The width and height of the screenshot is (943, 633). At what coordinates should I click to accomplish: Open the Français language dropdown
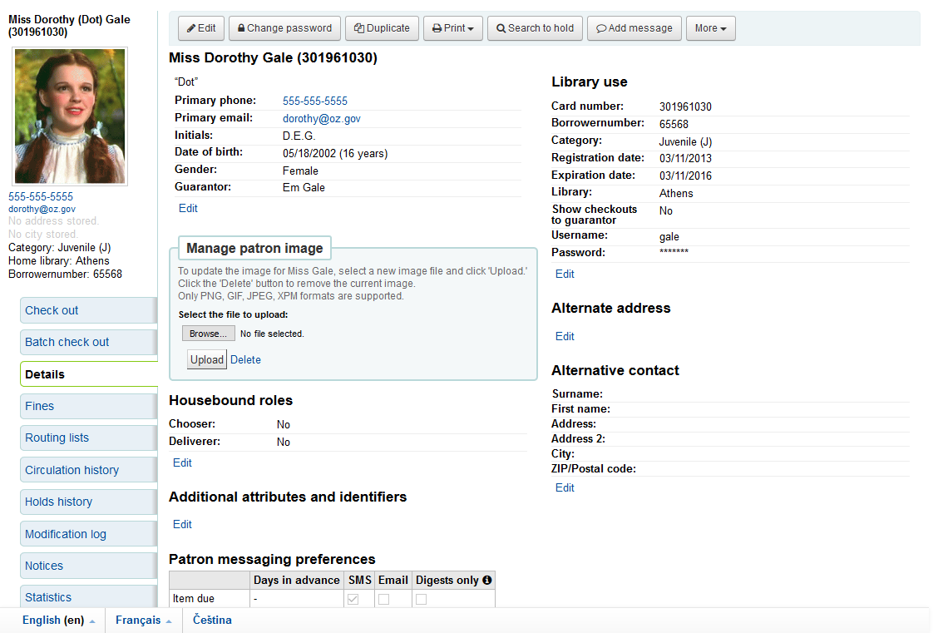click(143, 621)
